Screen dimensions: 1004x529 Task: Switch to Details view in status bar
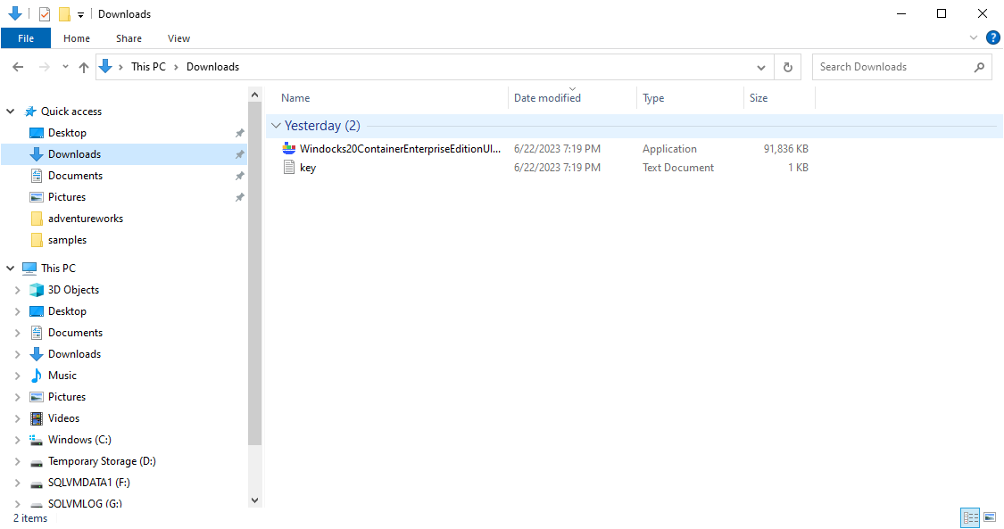pyautogui.click(x=970, y=517)
